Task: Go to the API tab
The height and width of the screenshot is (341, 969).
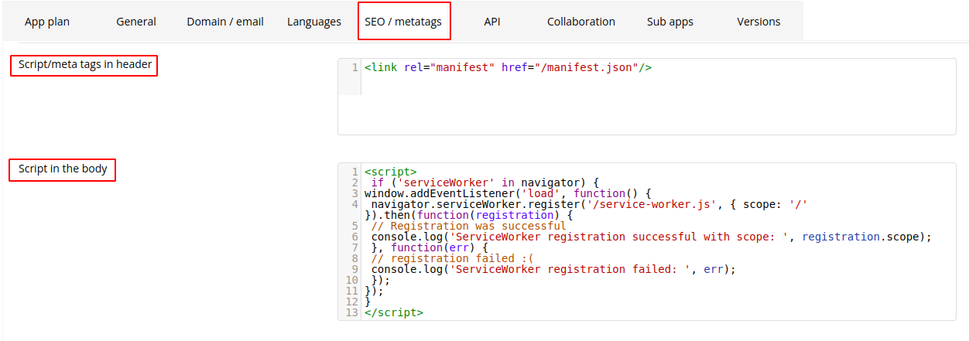Action: click(492, 22)
